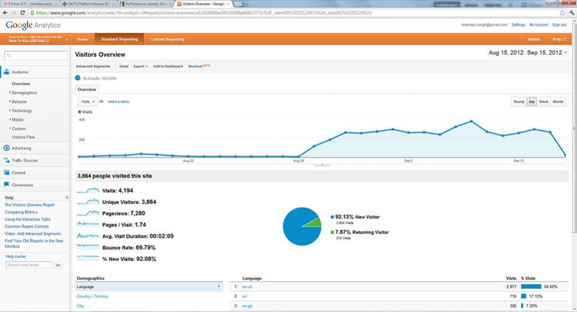Open the Custom Reporting tab
Screen dimensions: 577x312
point(167,39)
